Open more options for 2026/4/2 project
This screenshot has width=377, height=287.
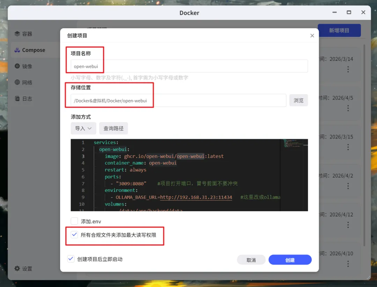click(348, 186)
